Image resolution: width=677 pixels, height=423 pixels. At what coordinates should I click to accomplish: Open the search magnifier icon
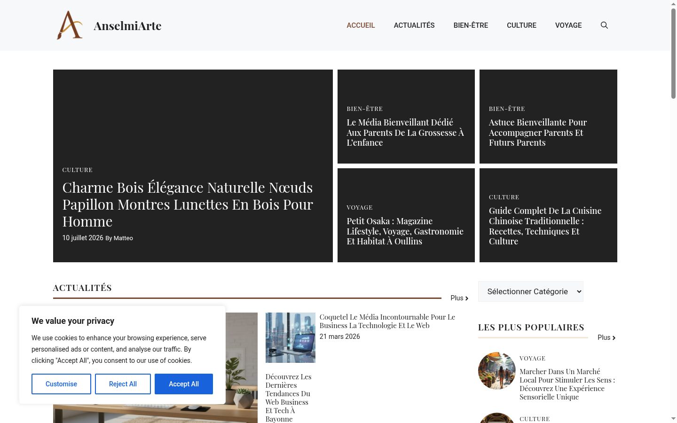[604, 25]
